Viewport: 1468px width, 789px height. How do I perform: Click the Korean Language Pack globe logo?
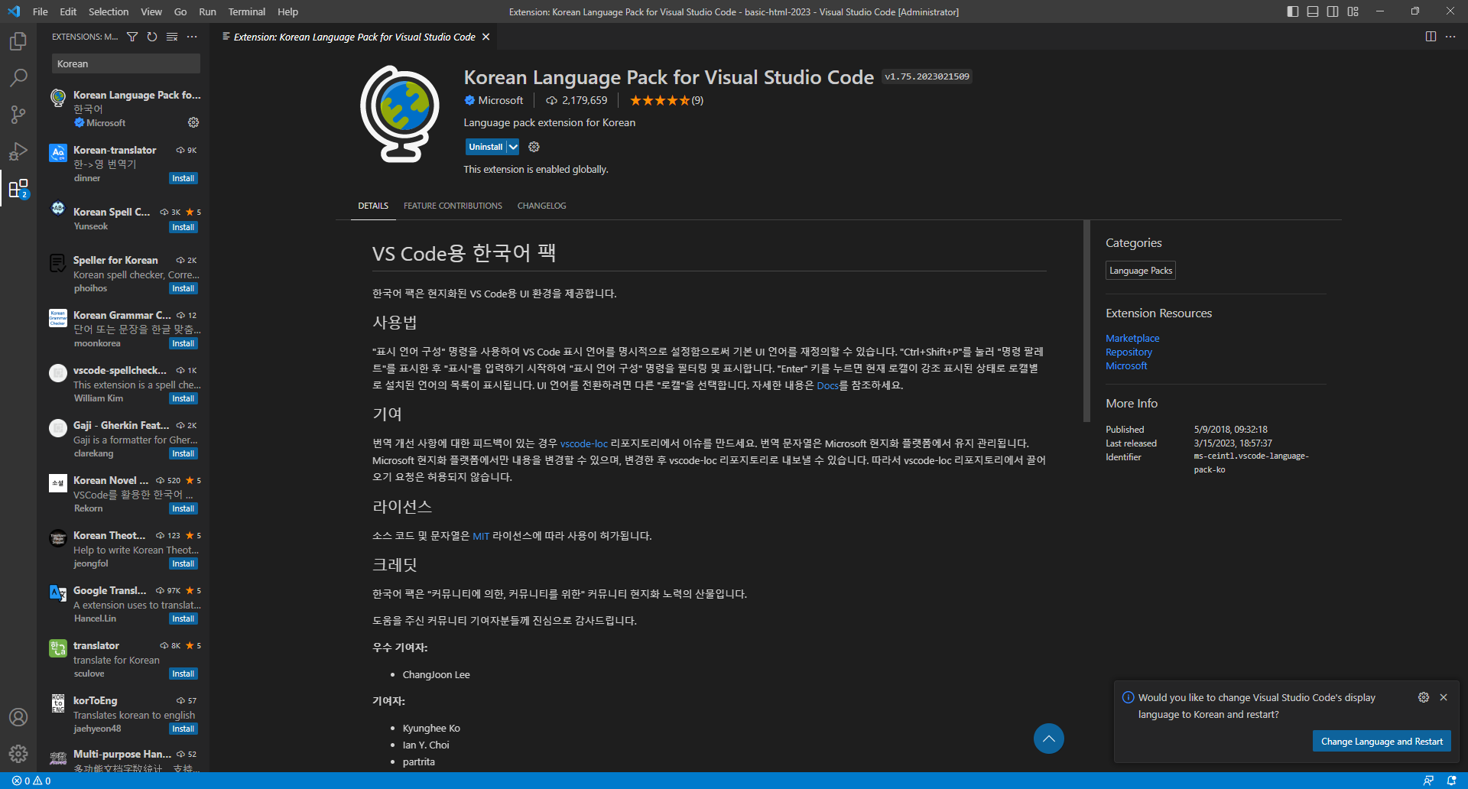click(400, 114)
